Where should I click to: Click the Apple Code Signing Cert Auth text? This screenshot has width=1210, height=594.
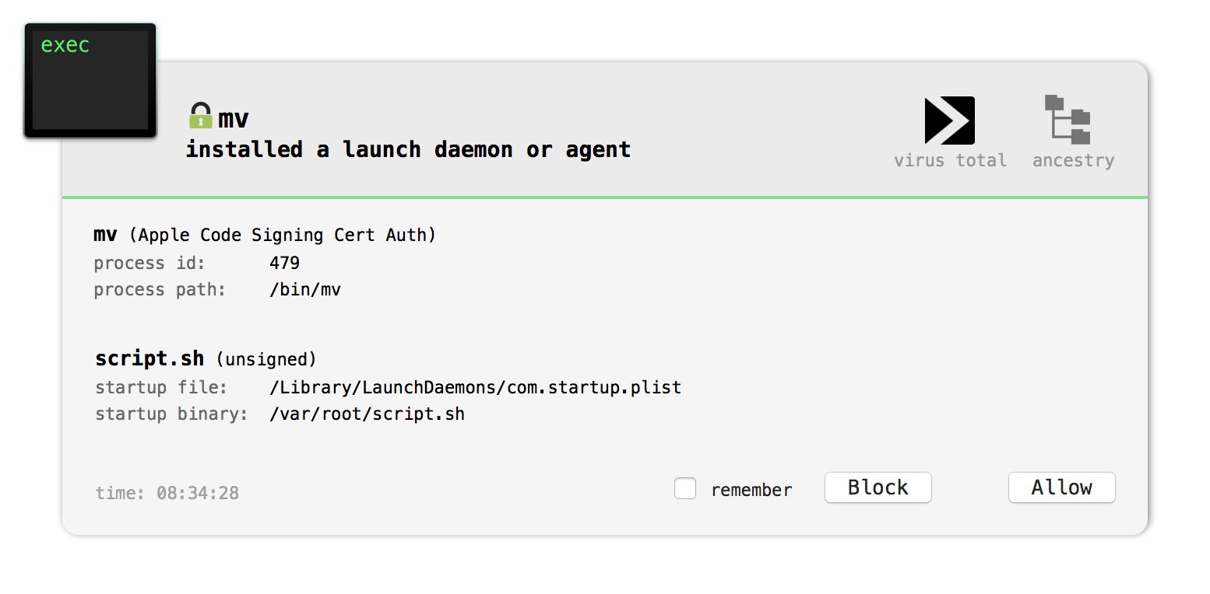(283, 235)
